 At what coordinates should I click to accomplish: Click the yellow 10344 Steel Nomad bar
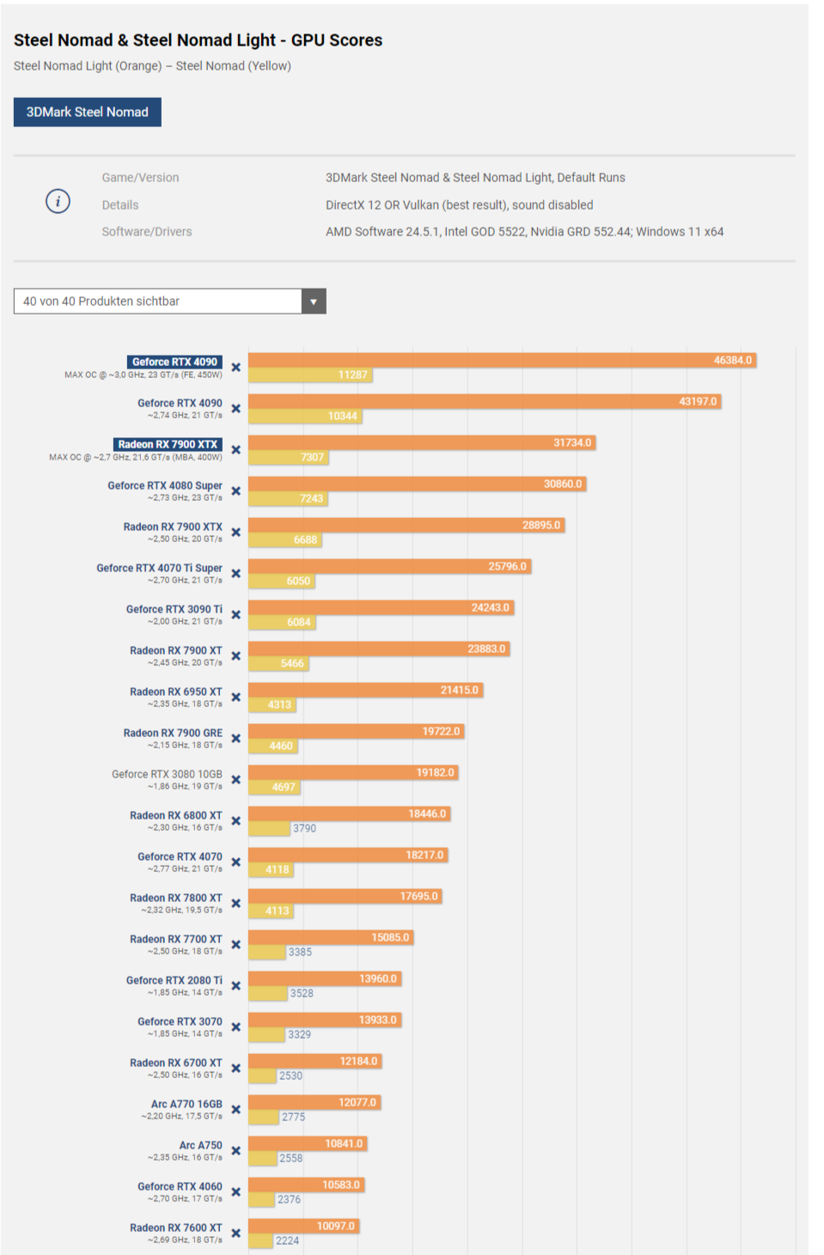click(304, 417)
